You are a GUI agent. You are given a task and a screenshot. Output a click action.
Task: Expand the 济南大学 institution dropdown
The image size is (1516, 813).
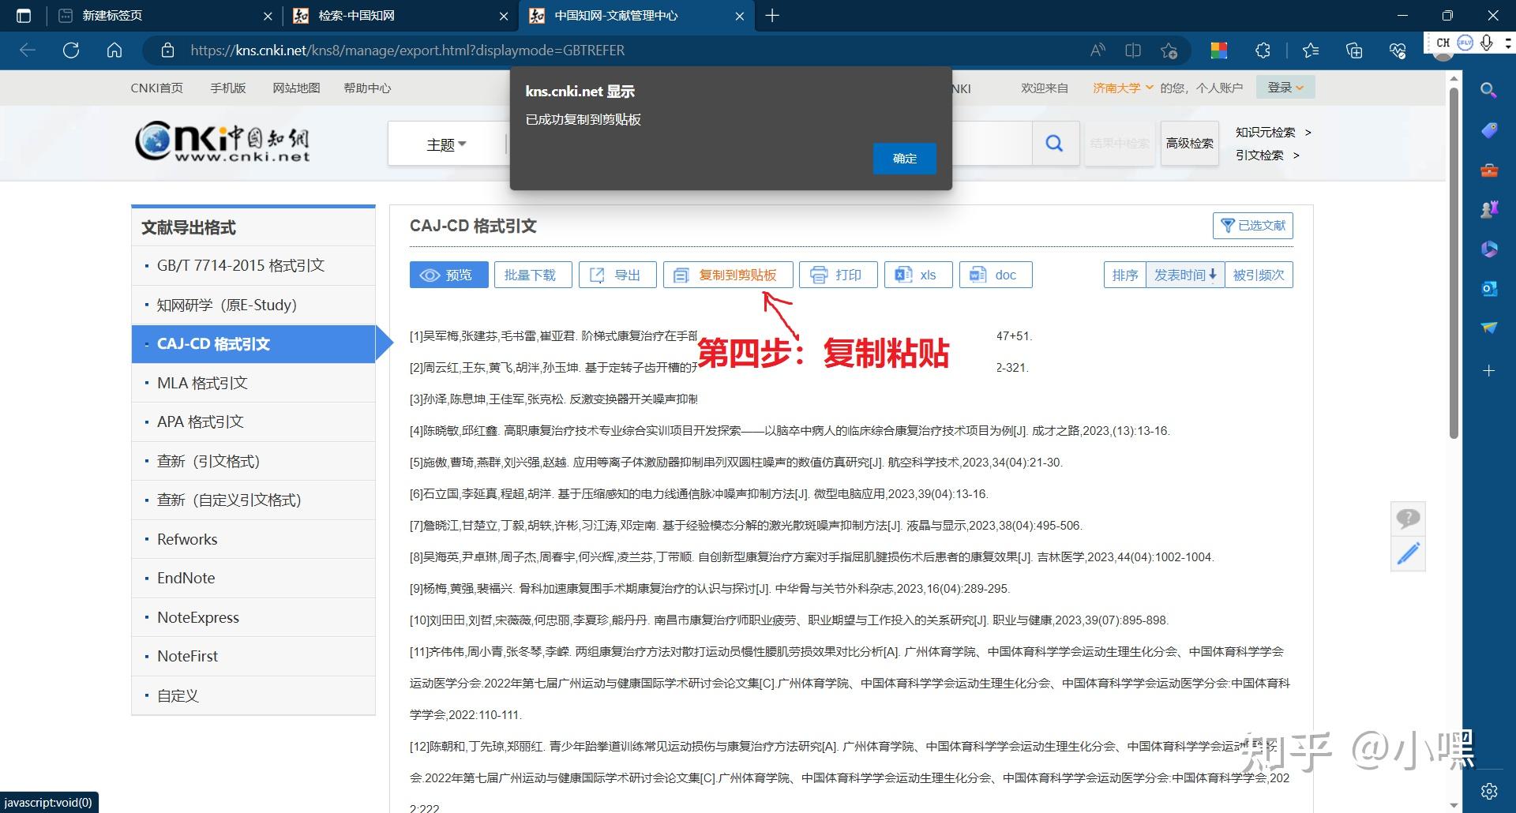(x=1123, y=88)
